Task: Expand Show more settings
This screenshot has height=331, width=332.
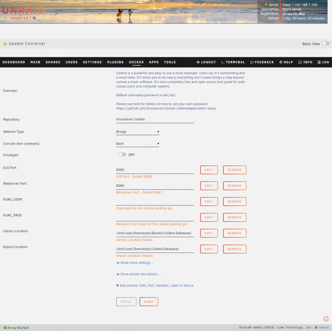Action: click(x=135, y=263)
